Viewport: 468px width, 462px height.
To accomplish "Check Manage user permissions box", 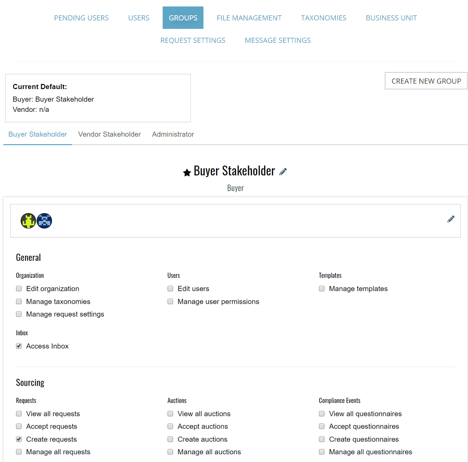I will (170, 302).
